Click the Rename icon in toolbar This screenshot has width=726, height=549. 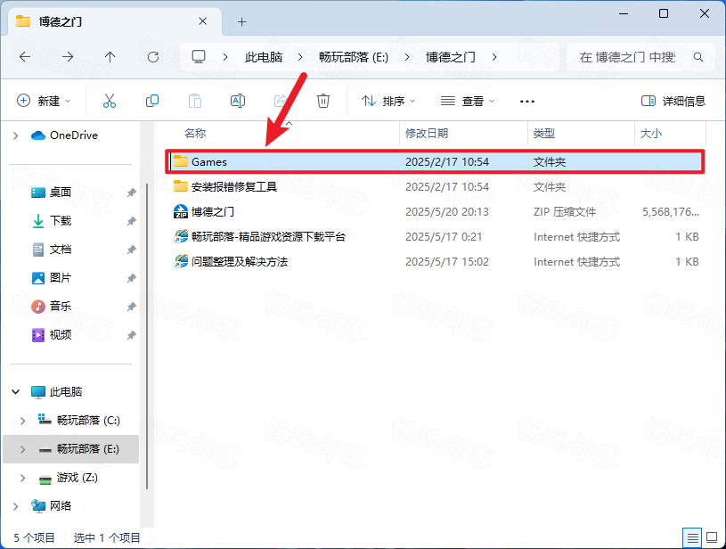pyautogui.click(x=238, y=101)
